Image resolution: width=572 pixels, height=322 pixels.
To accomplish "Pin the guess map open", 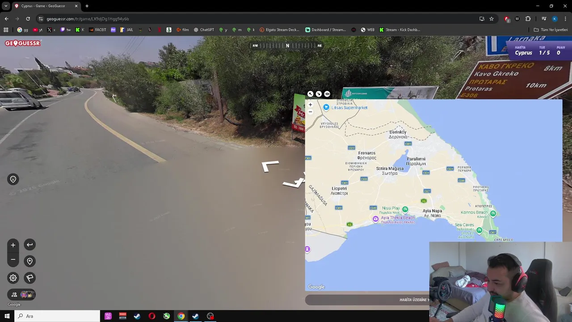I will [x=327, y=94].
